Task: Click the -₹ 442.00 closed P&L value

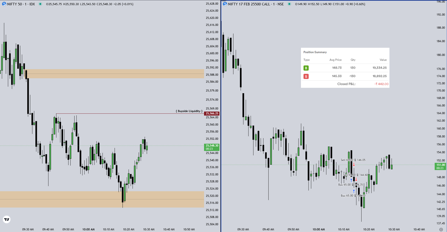Action: coord(381,84)
